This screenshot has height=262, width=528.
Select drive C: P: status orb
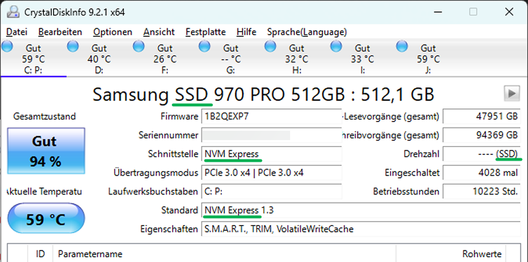(x=6, y=46)
